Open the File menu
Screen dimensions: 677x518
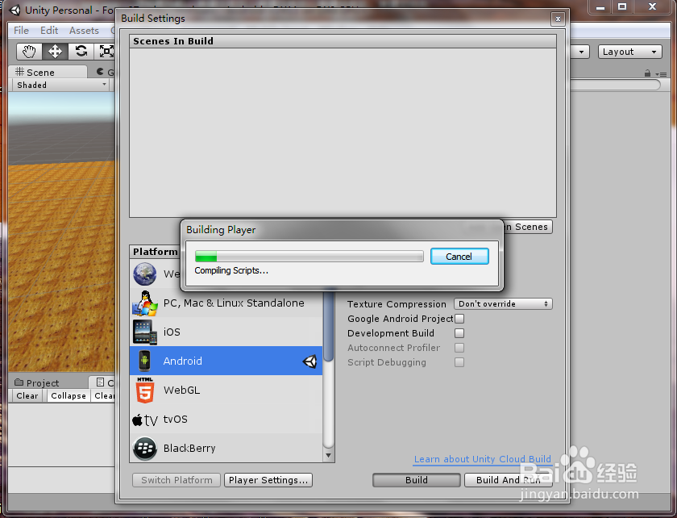click(21, 31)
